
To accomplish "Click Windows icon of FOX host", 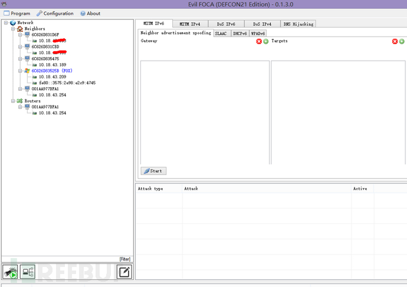I will 27,71.
